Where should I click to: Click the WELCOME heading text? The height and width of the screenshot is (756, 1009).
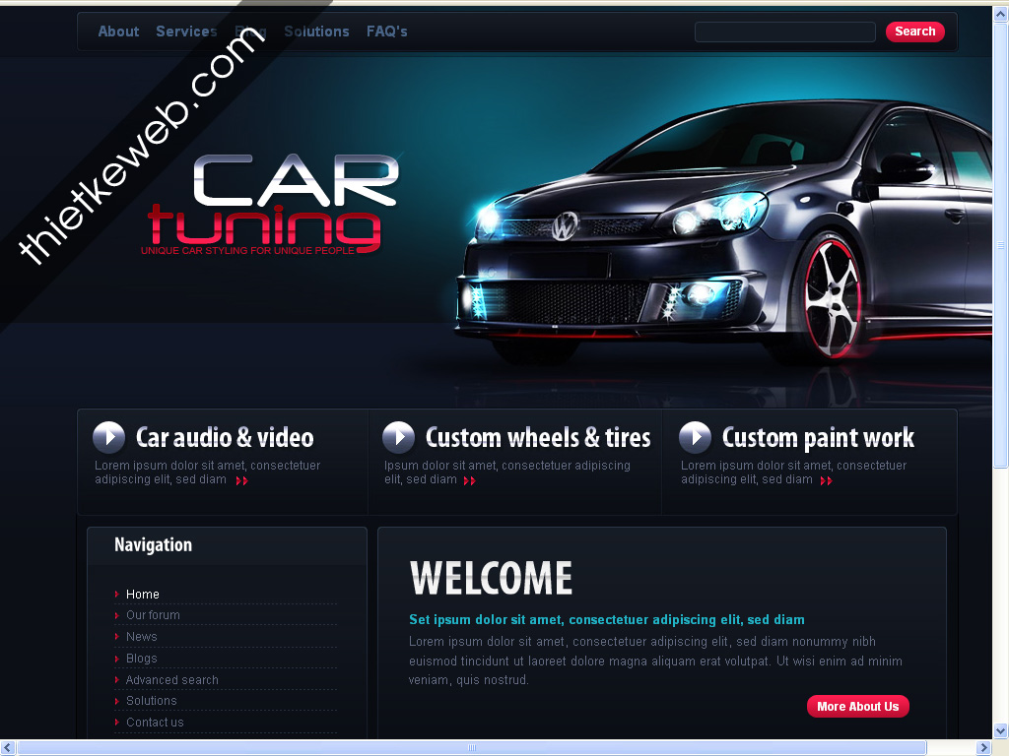tap(491, 577)
